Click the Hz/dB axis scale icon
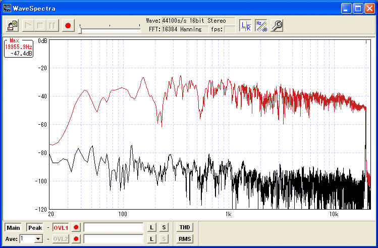Viewport: 378px width, 248px height. pos(261,25)
